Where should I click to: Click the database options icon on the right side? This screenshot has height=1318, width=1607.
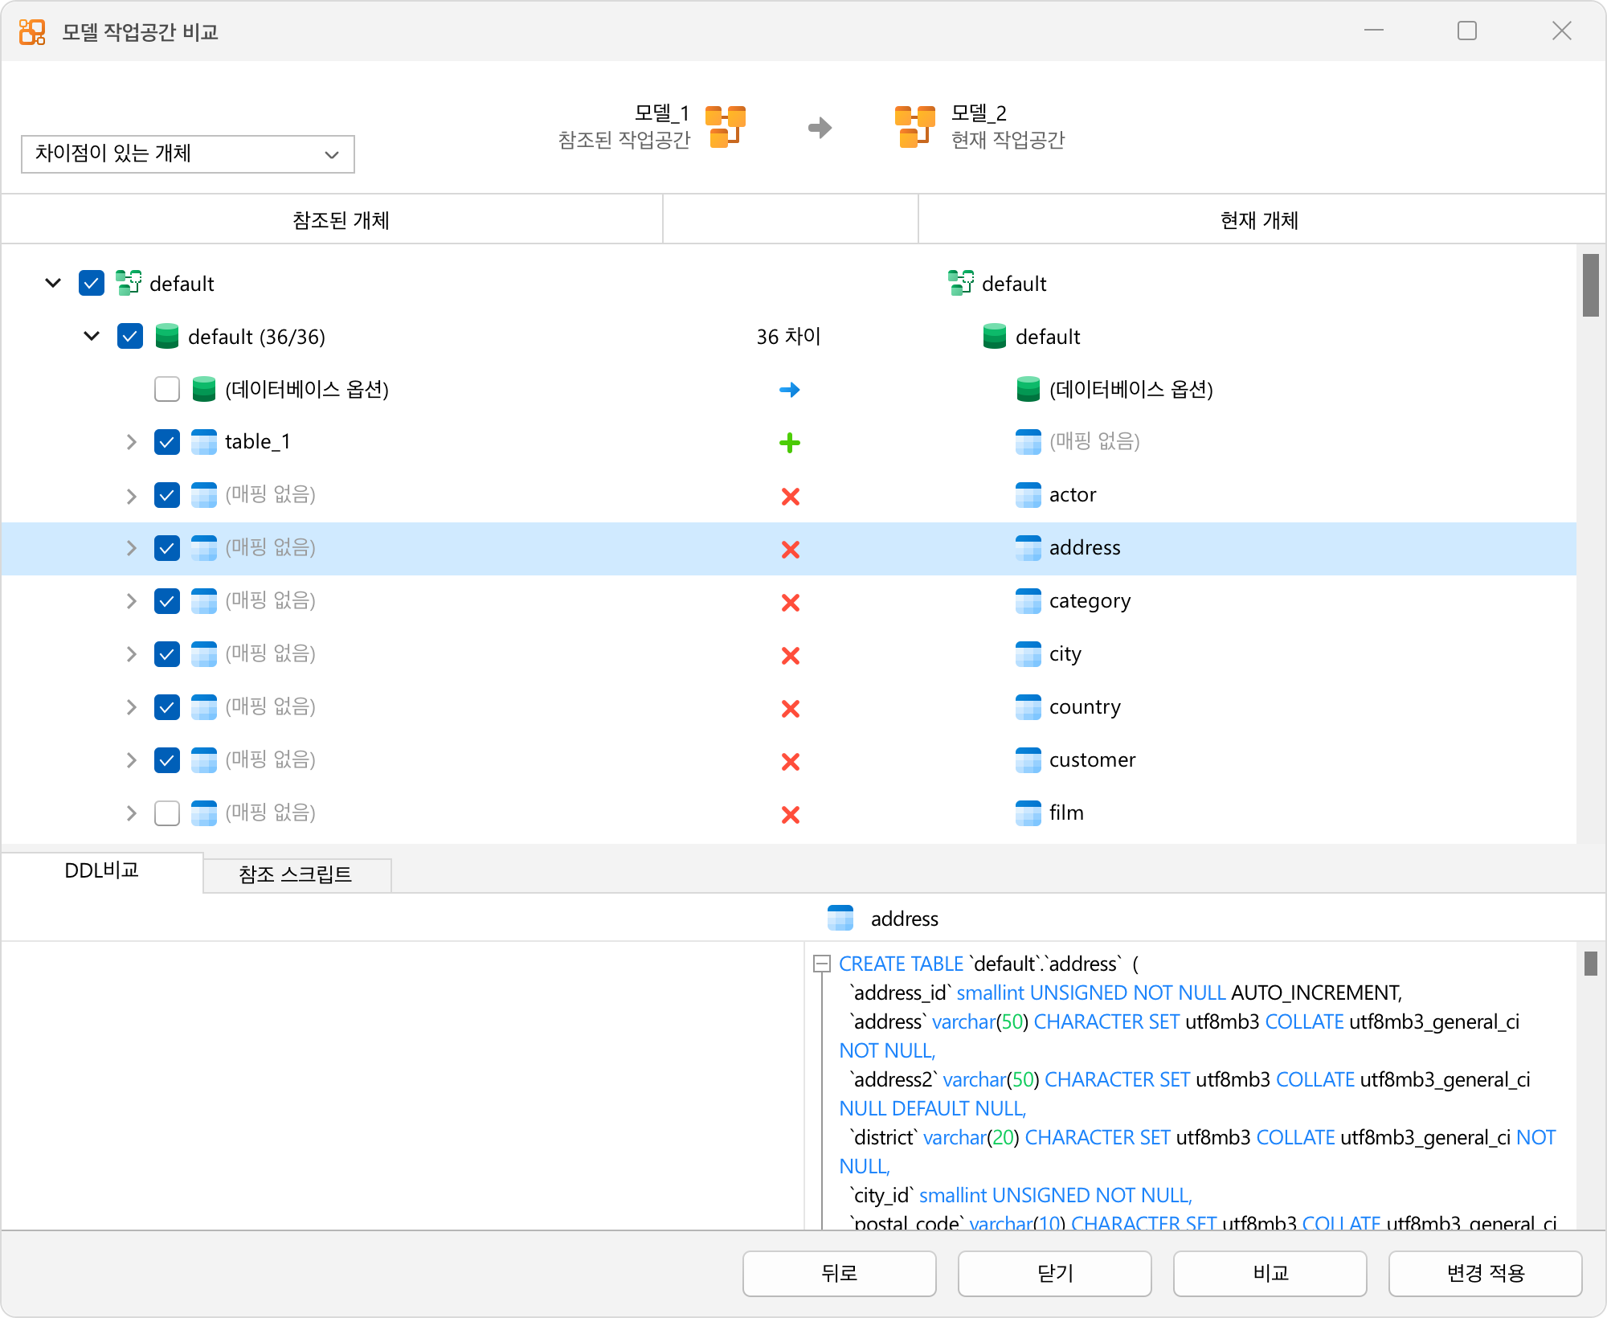[x=1028, y=389]
